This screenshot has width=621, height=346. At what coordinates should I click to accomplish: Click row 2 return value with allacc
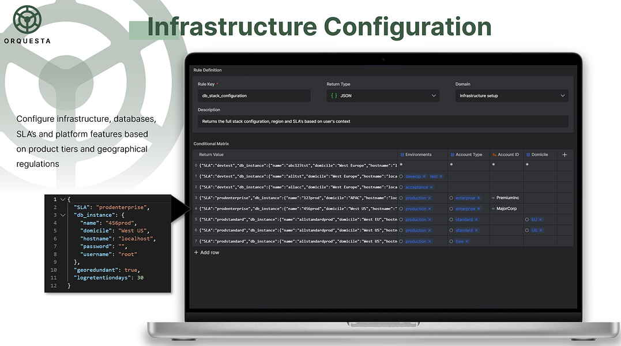click(x=298, y=187)
